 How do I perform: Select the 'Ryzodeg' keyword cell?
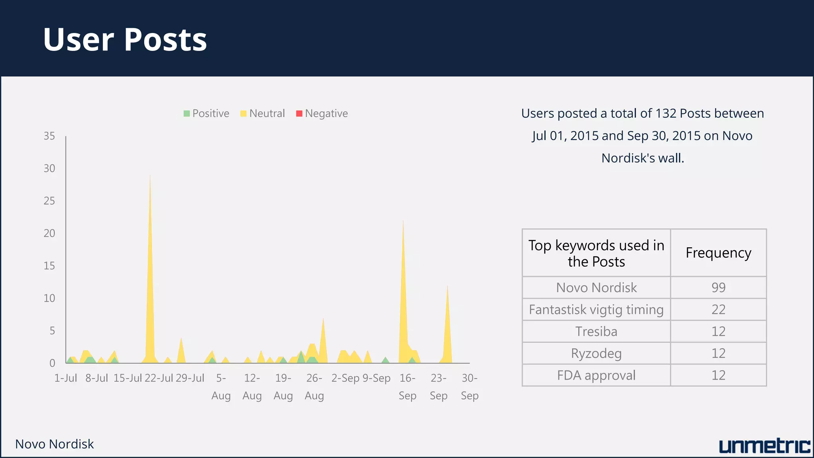[x=596, y=353]
